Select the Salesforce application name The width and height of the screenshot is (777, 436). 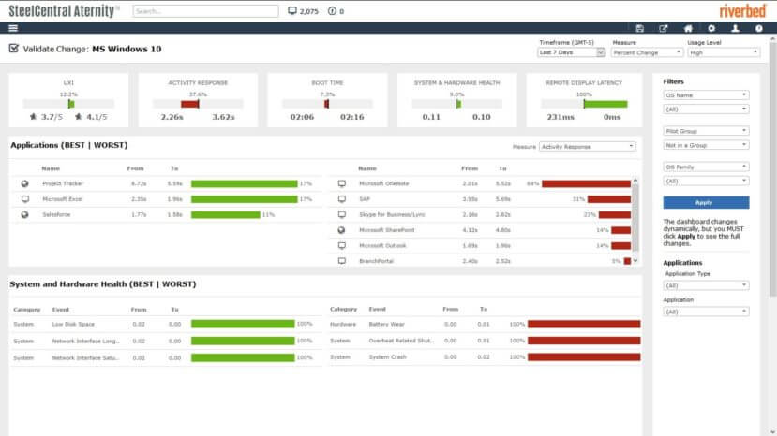[56, 215]
